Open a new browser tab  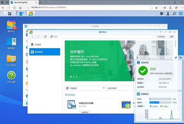(x=41, y=3)
